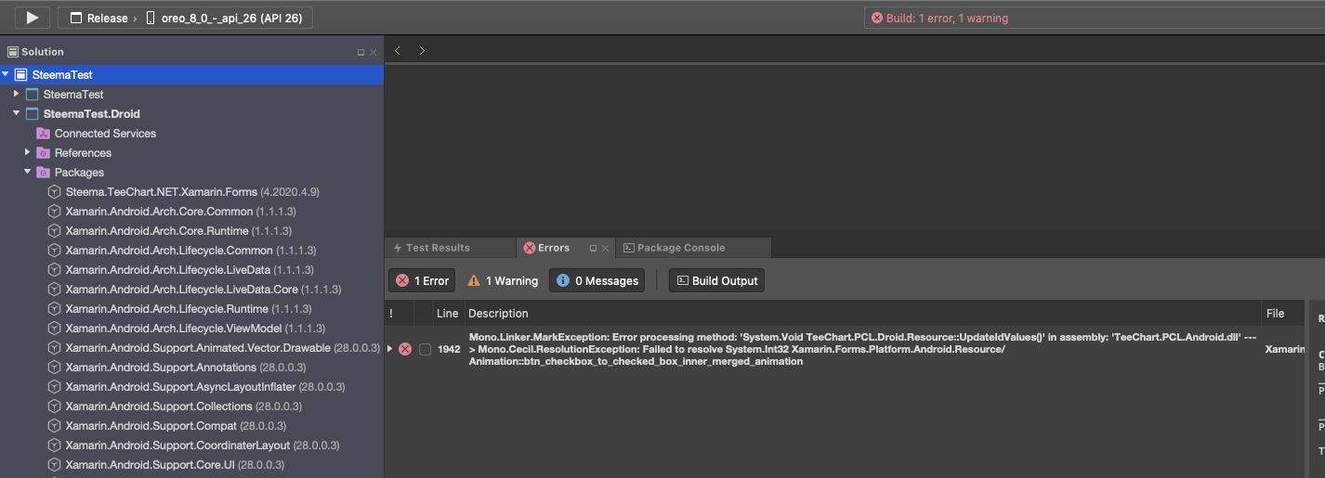Close the Solution pad
Viewport: 1325px width, 478px height.
tap(374, 53)
